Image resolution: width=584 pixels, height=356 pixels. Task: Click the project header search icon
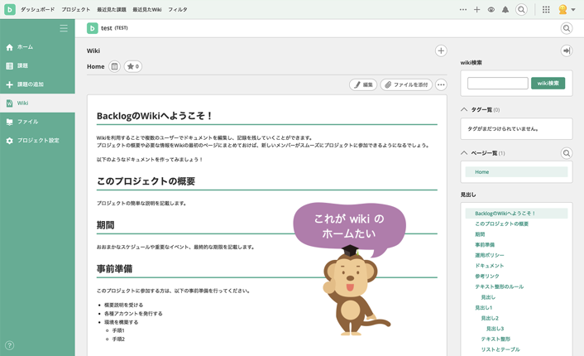(x=567, y=28)
